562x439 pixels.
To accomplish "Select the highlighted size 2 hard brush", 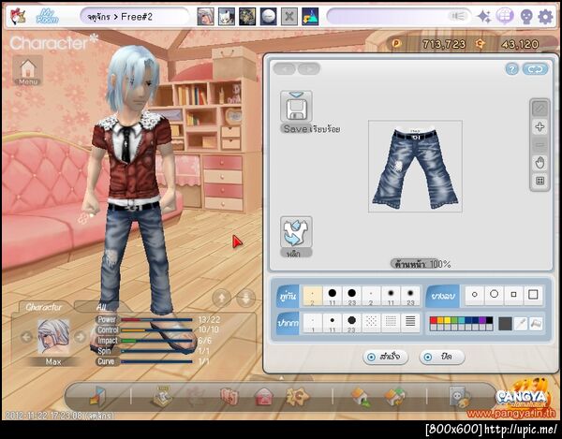I will coord(313,296).
